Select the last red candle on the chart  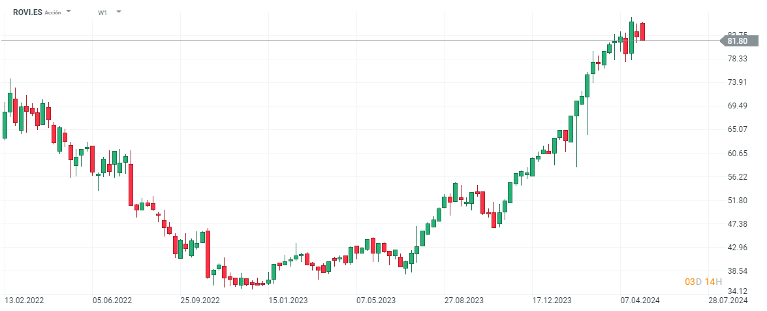pyautogui.click(x=643, y=31)
